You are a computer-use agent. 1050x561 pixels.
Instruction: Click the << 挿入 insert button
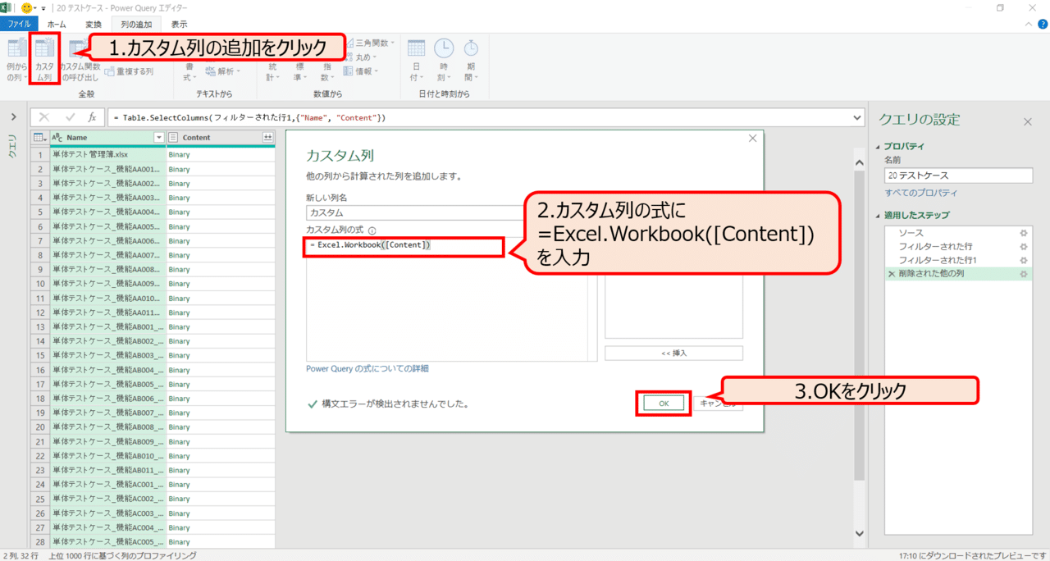click(673, 353)
